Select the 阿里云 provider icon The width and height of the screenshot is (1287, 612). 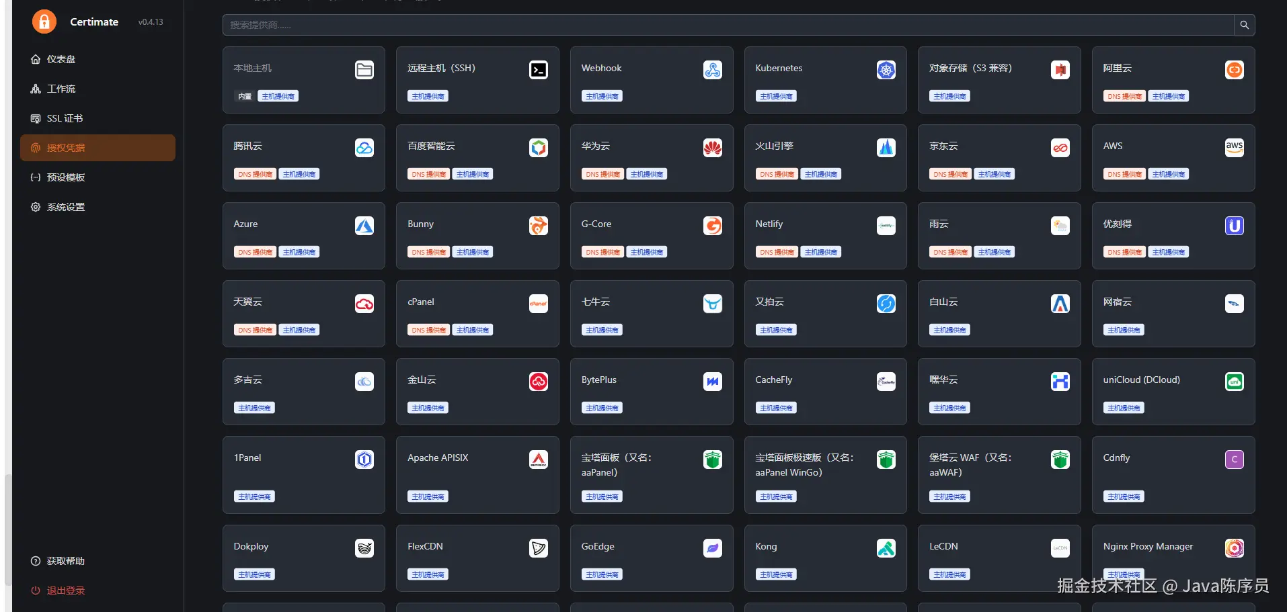tap(1235, 70)
